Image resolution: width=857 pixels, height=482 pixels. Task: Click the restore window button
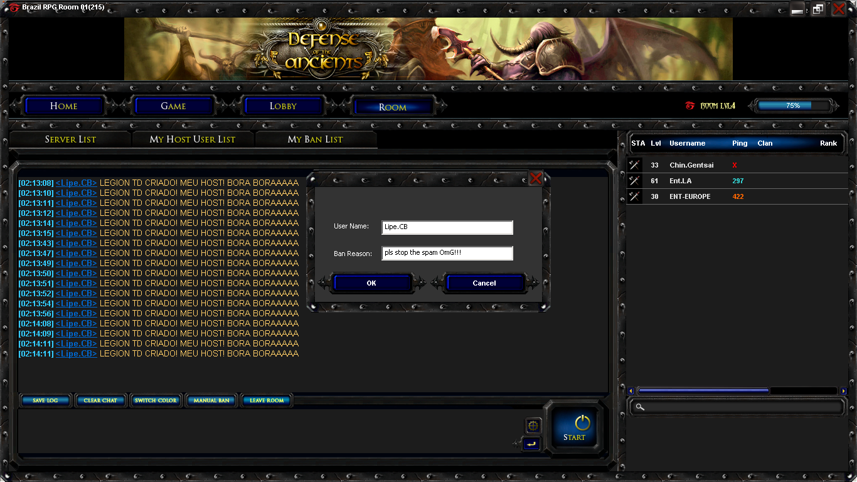(x=818, y=9)
